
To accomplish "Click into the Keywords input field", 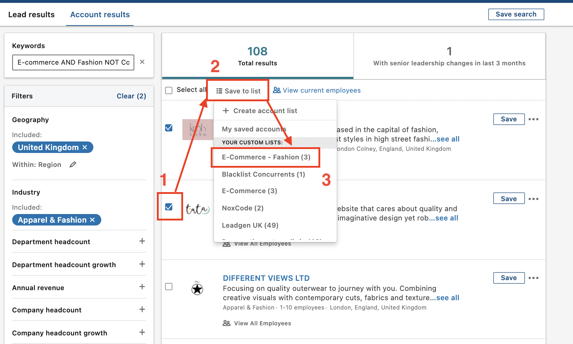I will 73,62.
